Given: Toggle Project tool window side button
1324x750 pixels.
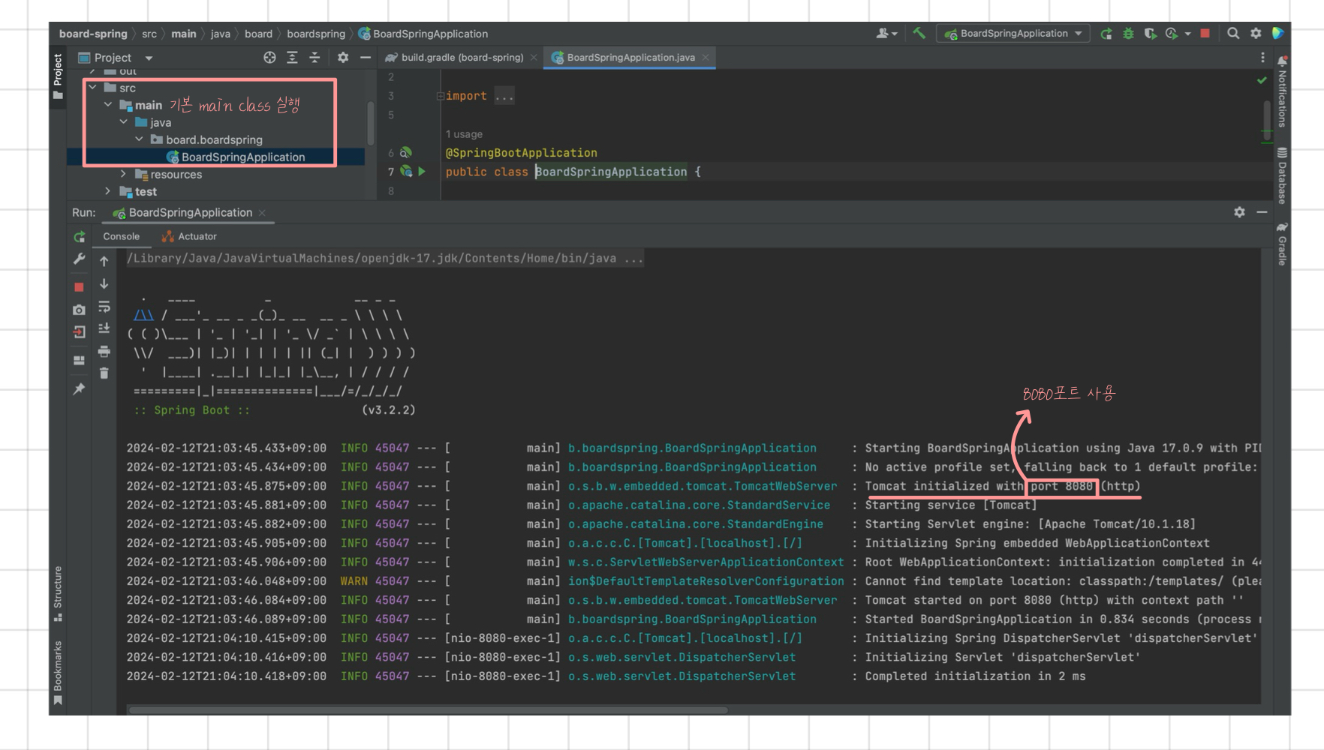Looking at the screenshot, I should pyautogui.click(x=58, y=76).
